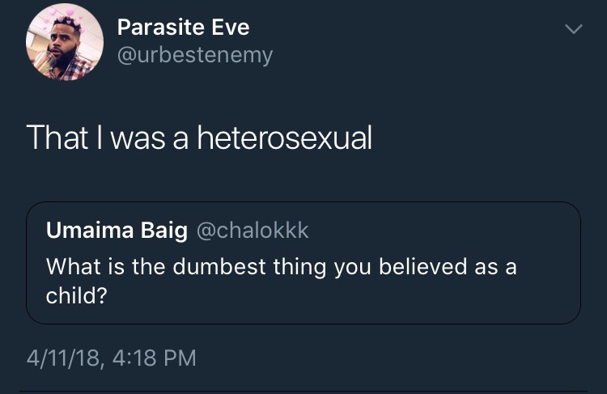Click the word "Eve" in the display name

[231, 27]
